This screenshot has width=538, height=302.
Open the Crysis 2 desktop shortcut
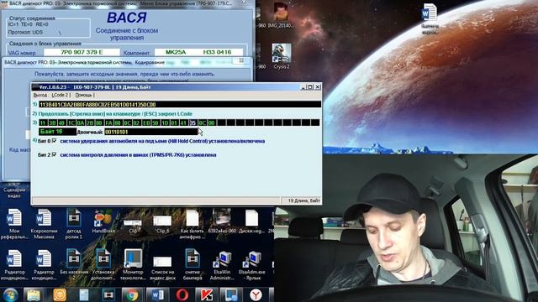[282, 56]
